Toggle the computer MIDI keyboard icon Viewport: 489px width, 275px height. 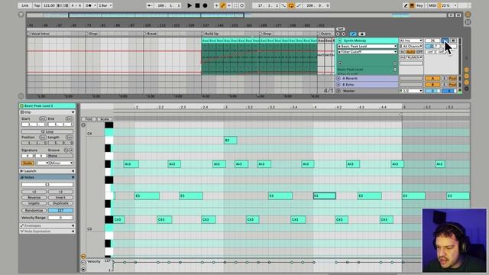pyautogui.click(x=412, y=5)
